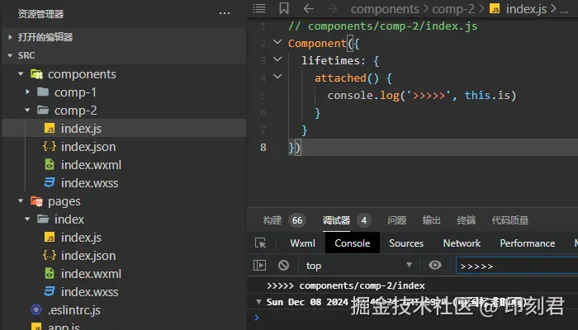Go forward with the right arrow icon
Screen dimensions: 578x330
point(332,8)
